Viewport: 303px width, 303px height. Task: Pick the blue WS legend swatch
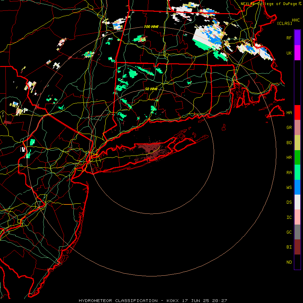(x=297, y=187)
